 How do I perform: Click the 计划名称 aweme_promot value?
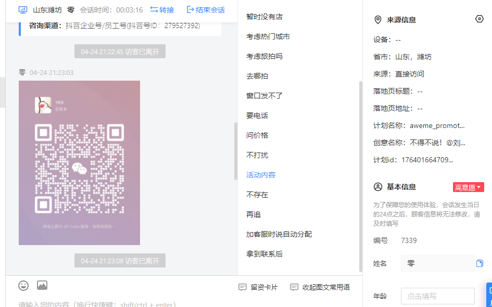(437, 125)
